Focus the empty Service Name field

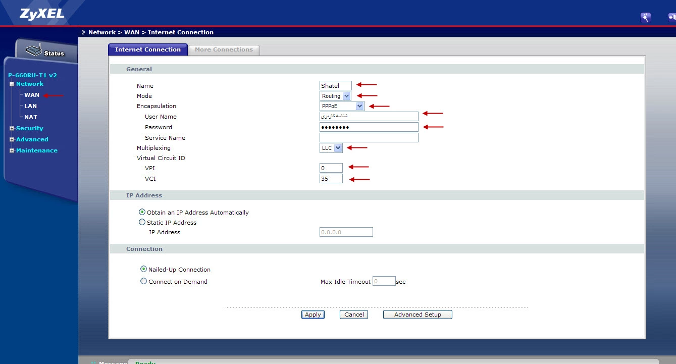tap(369, 138)
